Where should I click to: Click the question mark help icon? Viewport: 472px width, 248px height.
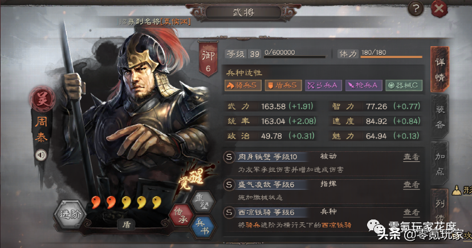(416, 9)
